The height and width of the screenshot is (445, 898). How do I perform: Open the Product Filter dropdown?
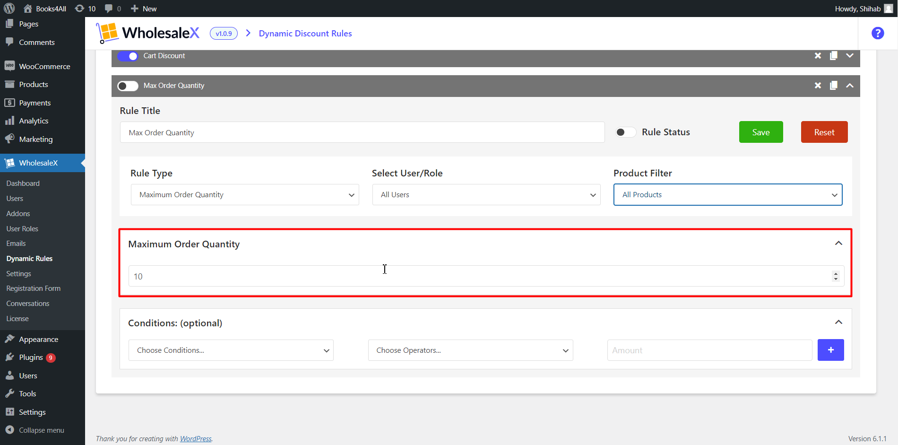[x=728, y=195]
